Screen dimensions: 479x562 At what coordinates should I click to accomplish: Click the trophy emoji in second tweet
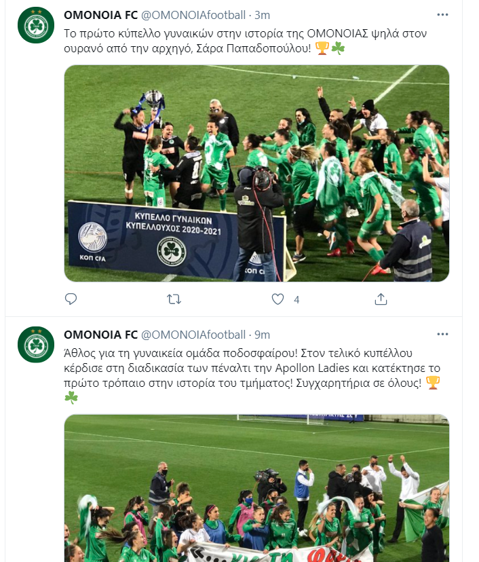(x=433, y=382)
